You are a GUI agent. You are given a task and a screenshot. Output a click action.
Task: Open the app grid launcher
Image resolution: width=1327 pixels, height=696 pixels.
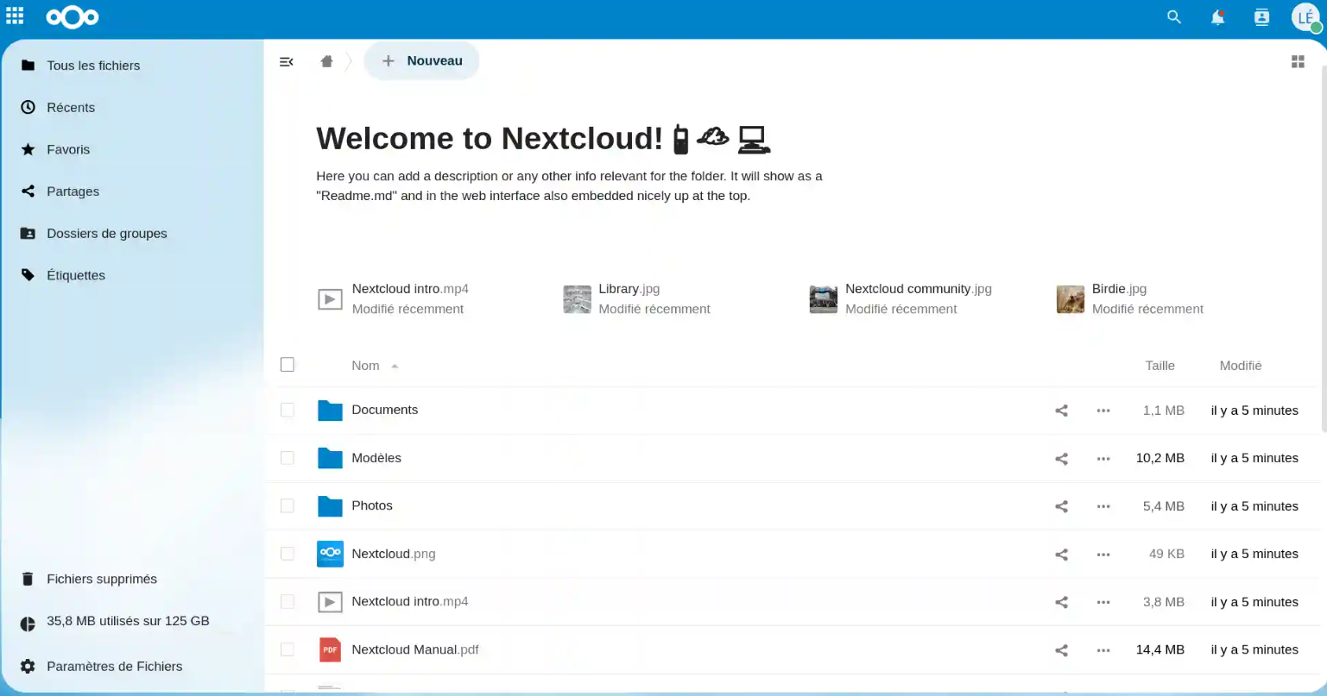(x=14, y=15)
